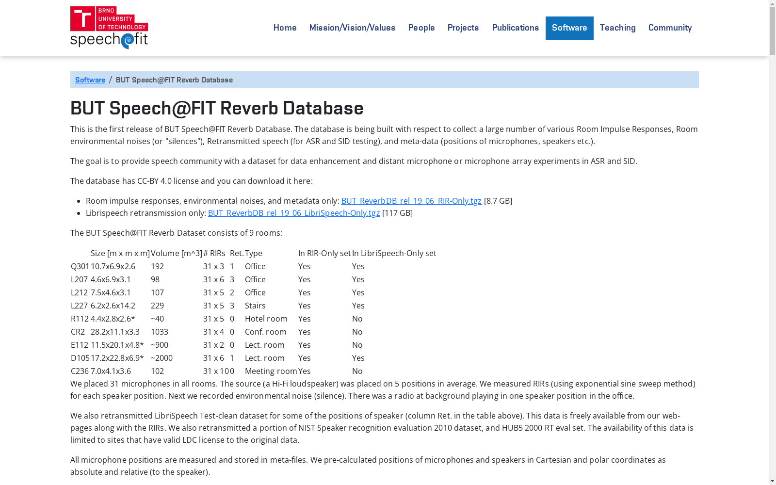Click RIRs value 31 x 10

click(216, 371)
